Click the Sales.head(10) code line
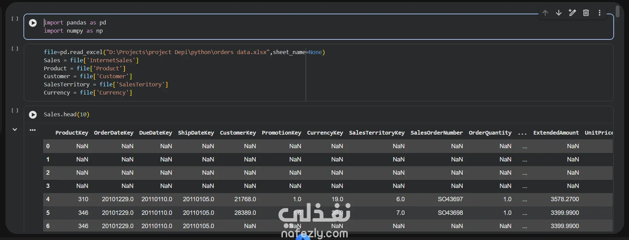629x240 pixels. [67, 115]
